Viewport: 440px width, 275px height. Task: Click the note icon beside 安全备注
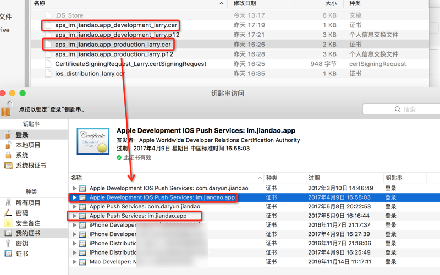pyautogui.click(x=8, y=223)
